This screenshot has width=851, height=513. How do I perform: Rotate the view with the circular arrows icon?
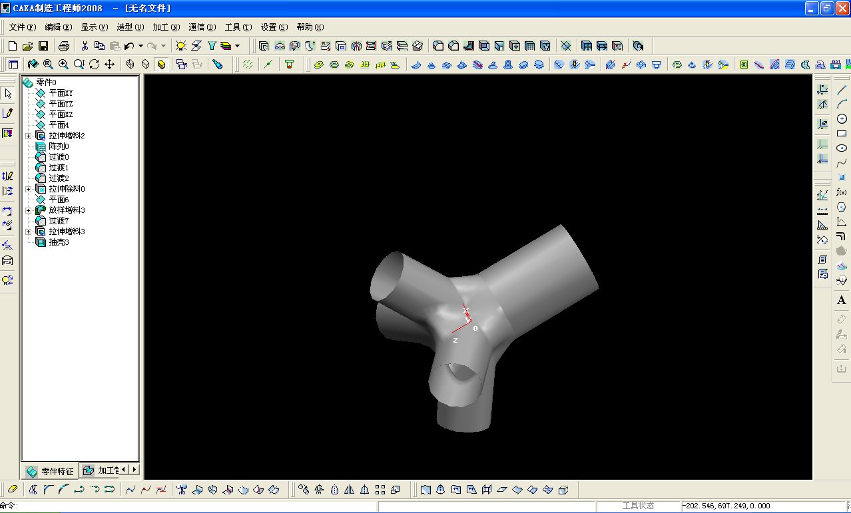point(94,65)
